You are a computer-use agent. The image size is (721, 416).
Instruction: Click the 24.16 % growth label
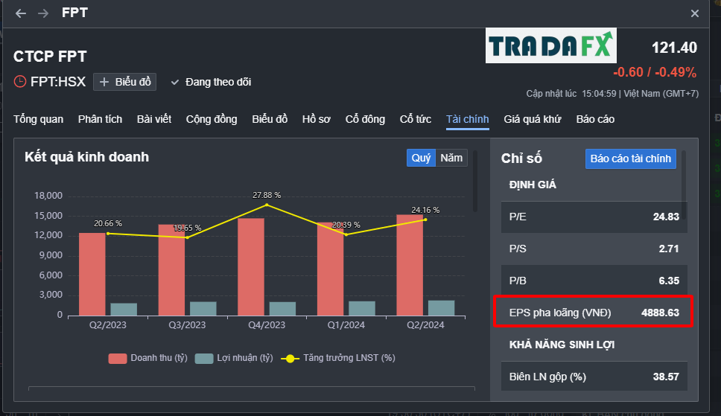coord(425,210)
